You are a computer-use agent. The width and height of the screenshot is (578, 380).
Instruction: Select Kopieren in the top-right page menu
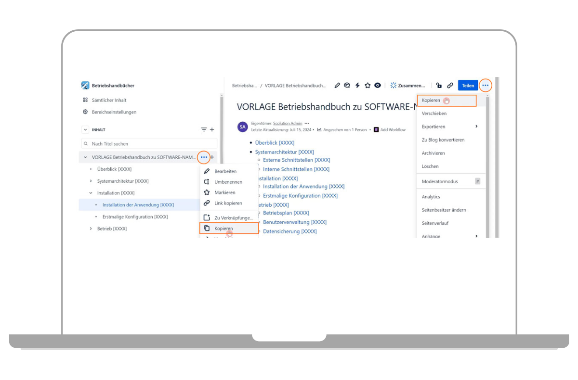click(x=431, y=101)
